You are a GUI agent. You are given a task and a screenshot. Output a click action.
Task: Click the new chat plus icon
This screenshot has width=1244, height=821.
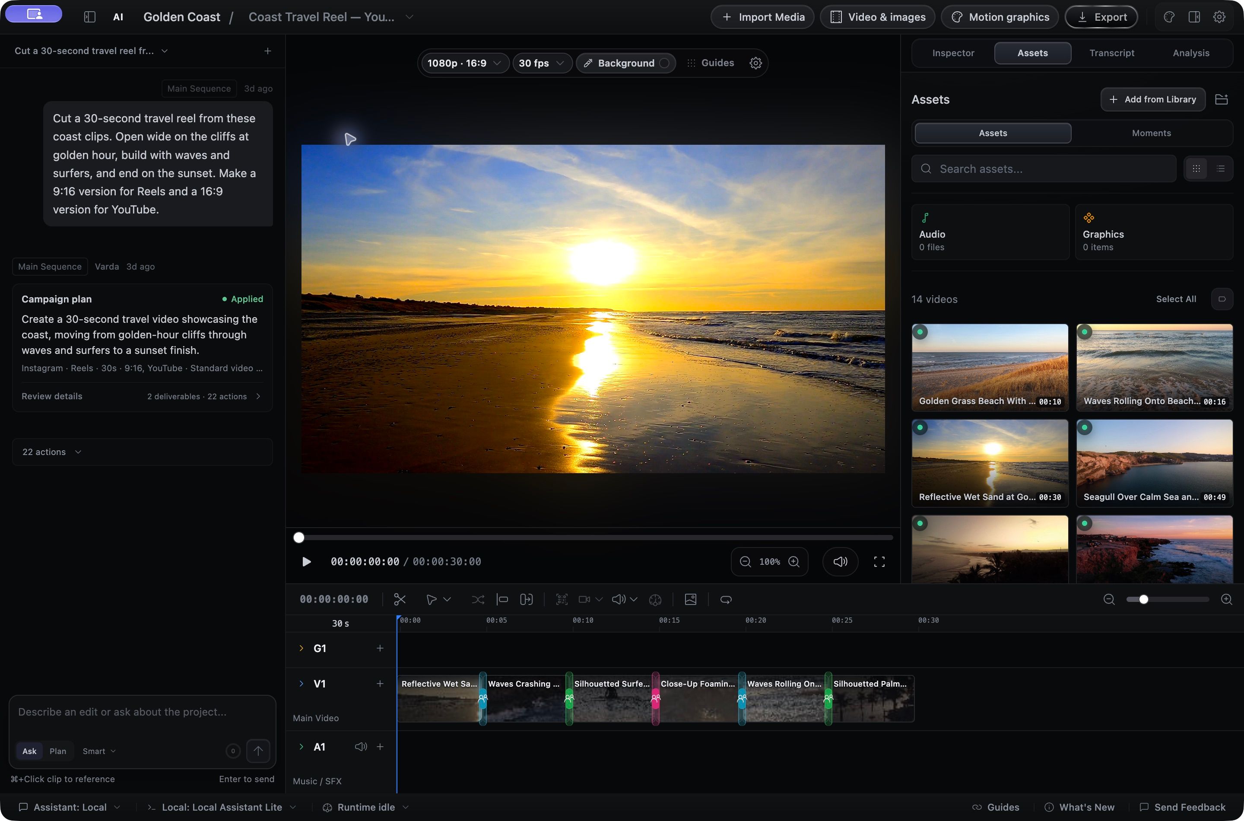pyautogui.click(x=267, y=51)
